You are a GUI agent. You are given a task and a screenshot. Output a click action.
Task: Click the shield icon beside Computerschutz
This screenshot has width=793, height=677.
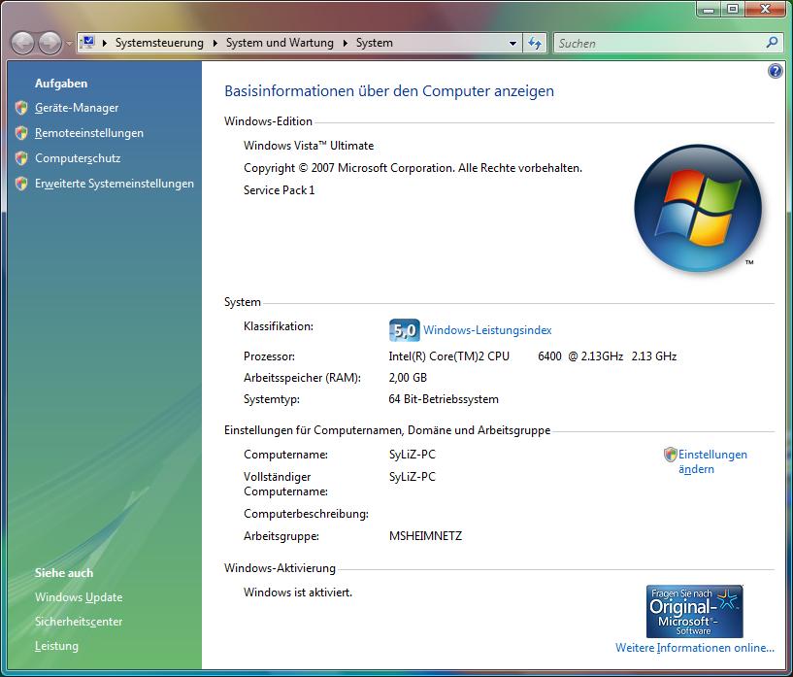[21, 158]
